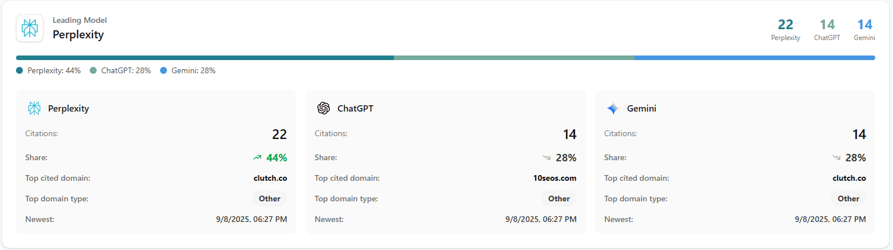Click the 'Perplexity' heading under Leading Model
The width and height of the screenshot is (893, 250).
coord(78,35)
